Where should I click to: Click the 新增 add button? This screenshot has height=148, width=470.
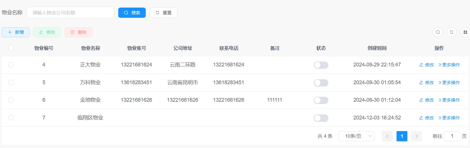coord(16,32)
